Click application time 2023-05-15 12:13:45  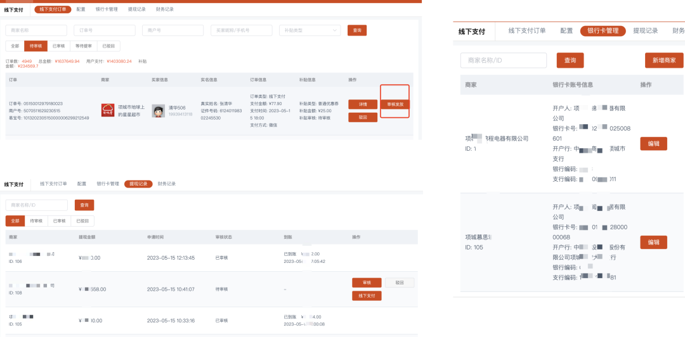[x=171, y=258]
